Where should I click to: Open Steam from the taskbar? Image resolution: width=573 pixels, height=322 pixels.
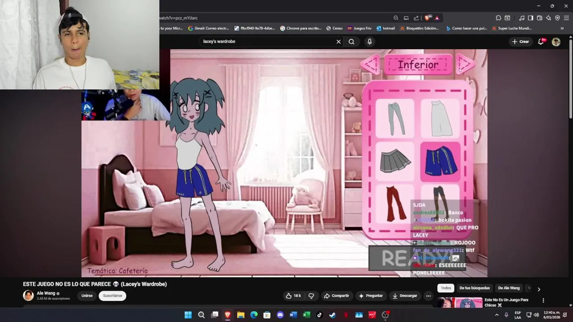333,315
